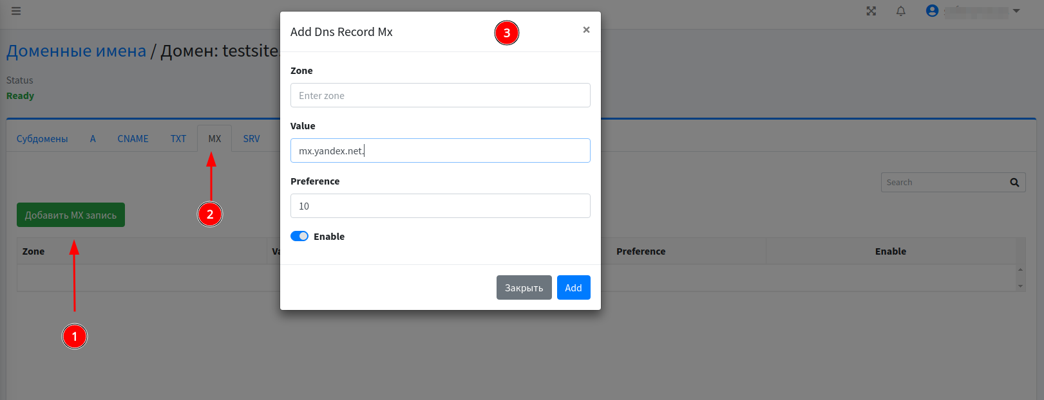Toggle fullscreen expand icon
Viewport: 1044px width, 400px height.
871,11
